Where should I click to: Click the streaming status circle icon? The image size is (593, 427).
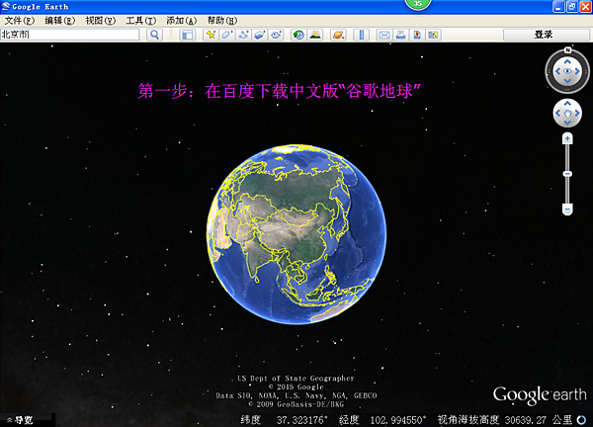click(x=581, y=420)
